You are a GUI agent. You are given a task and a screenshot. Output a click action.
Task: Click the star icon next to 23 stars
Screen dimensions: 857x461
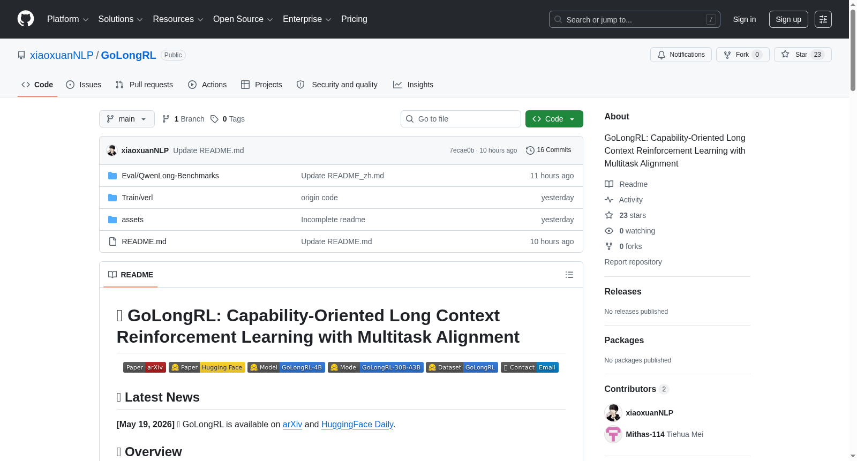pyautogui.click(x=609, y=215)
